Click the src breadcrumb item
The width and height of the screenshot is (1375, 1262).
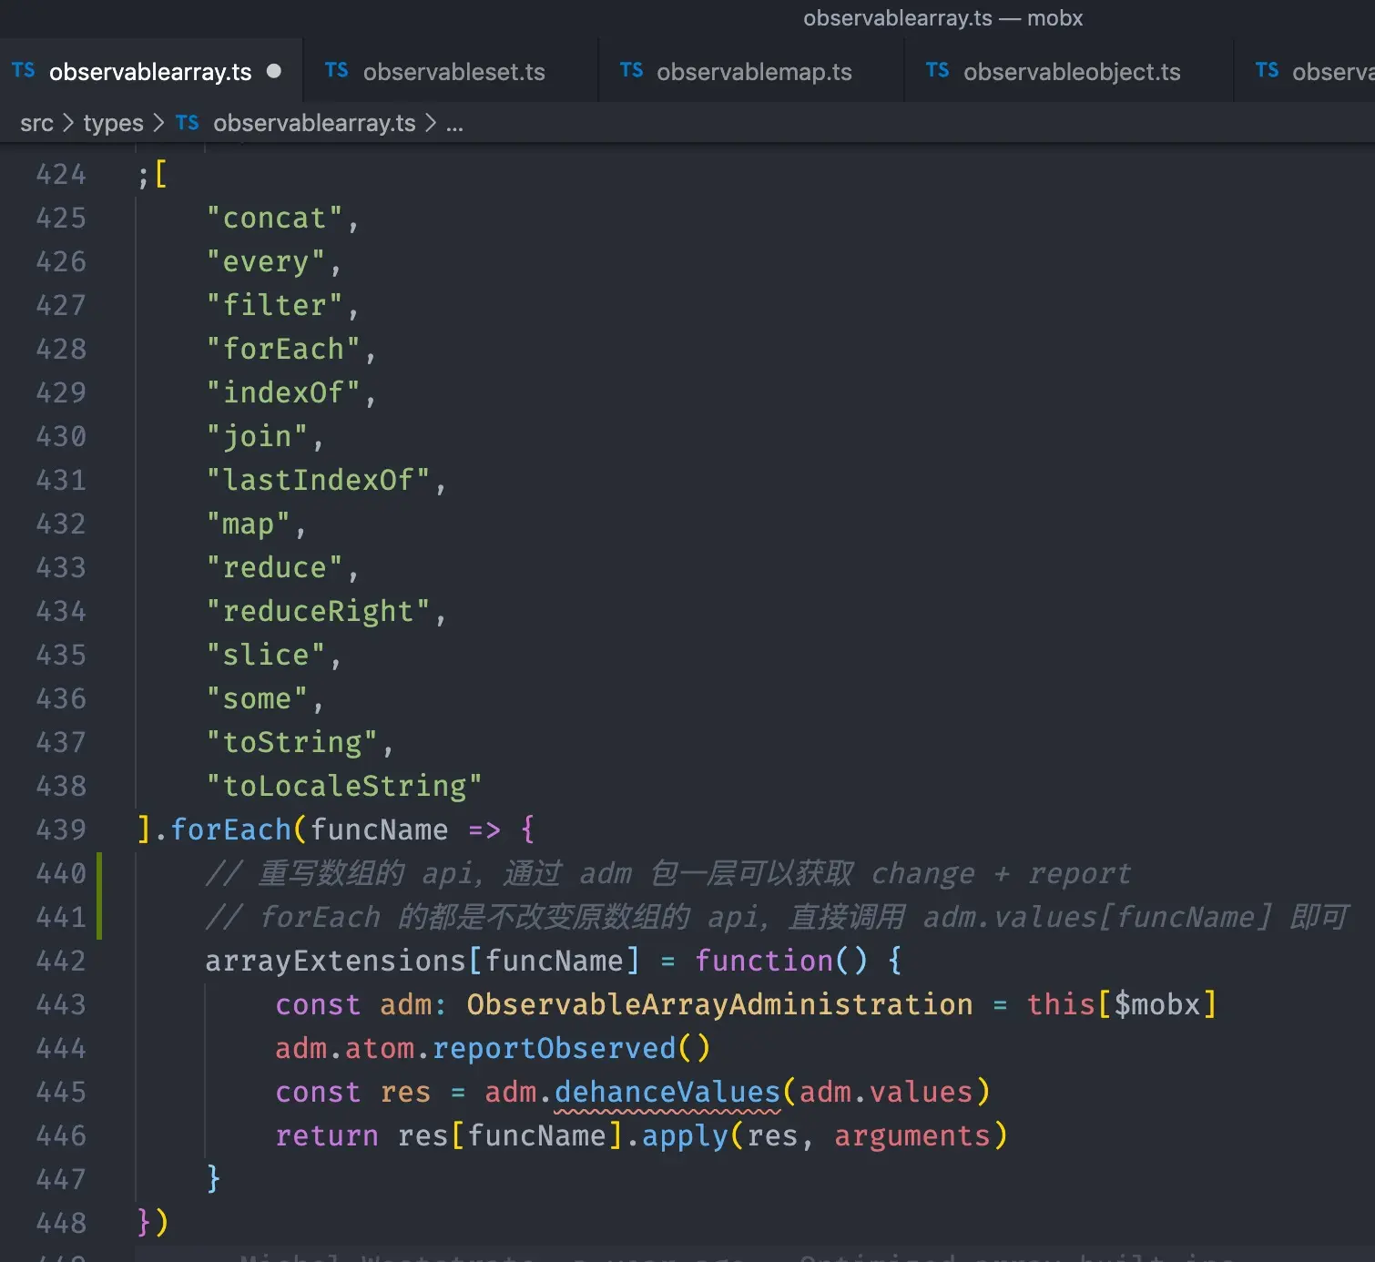[x=36, y=123]
